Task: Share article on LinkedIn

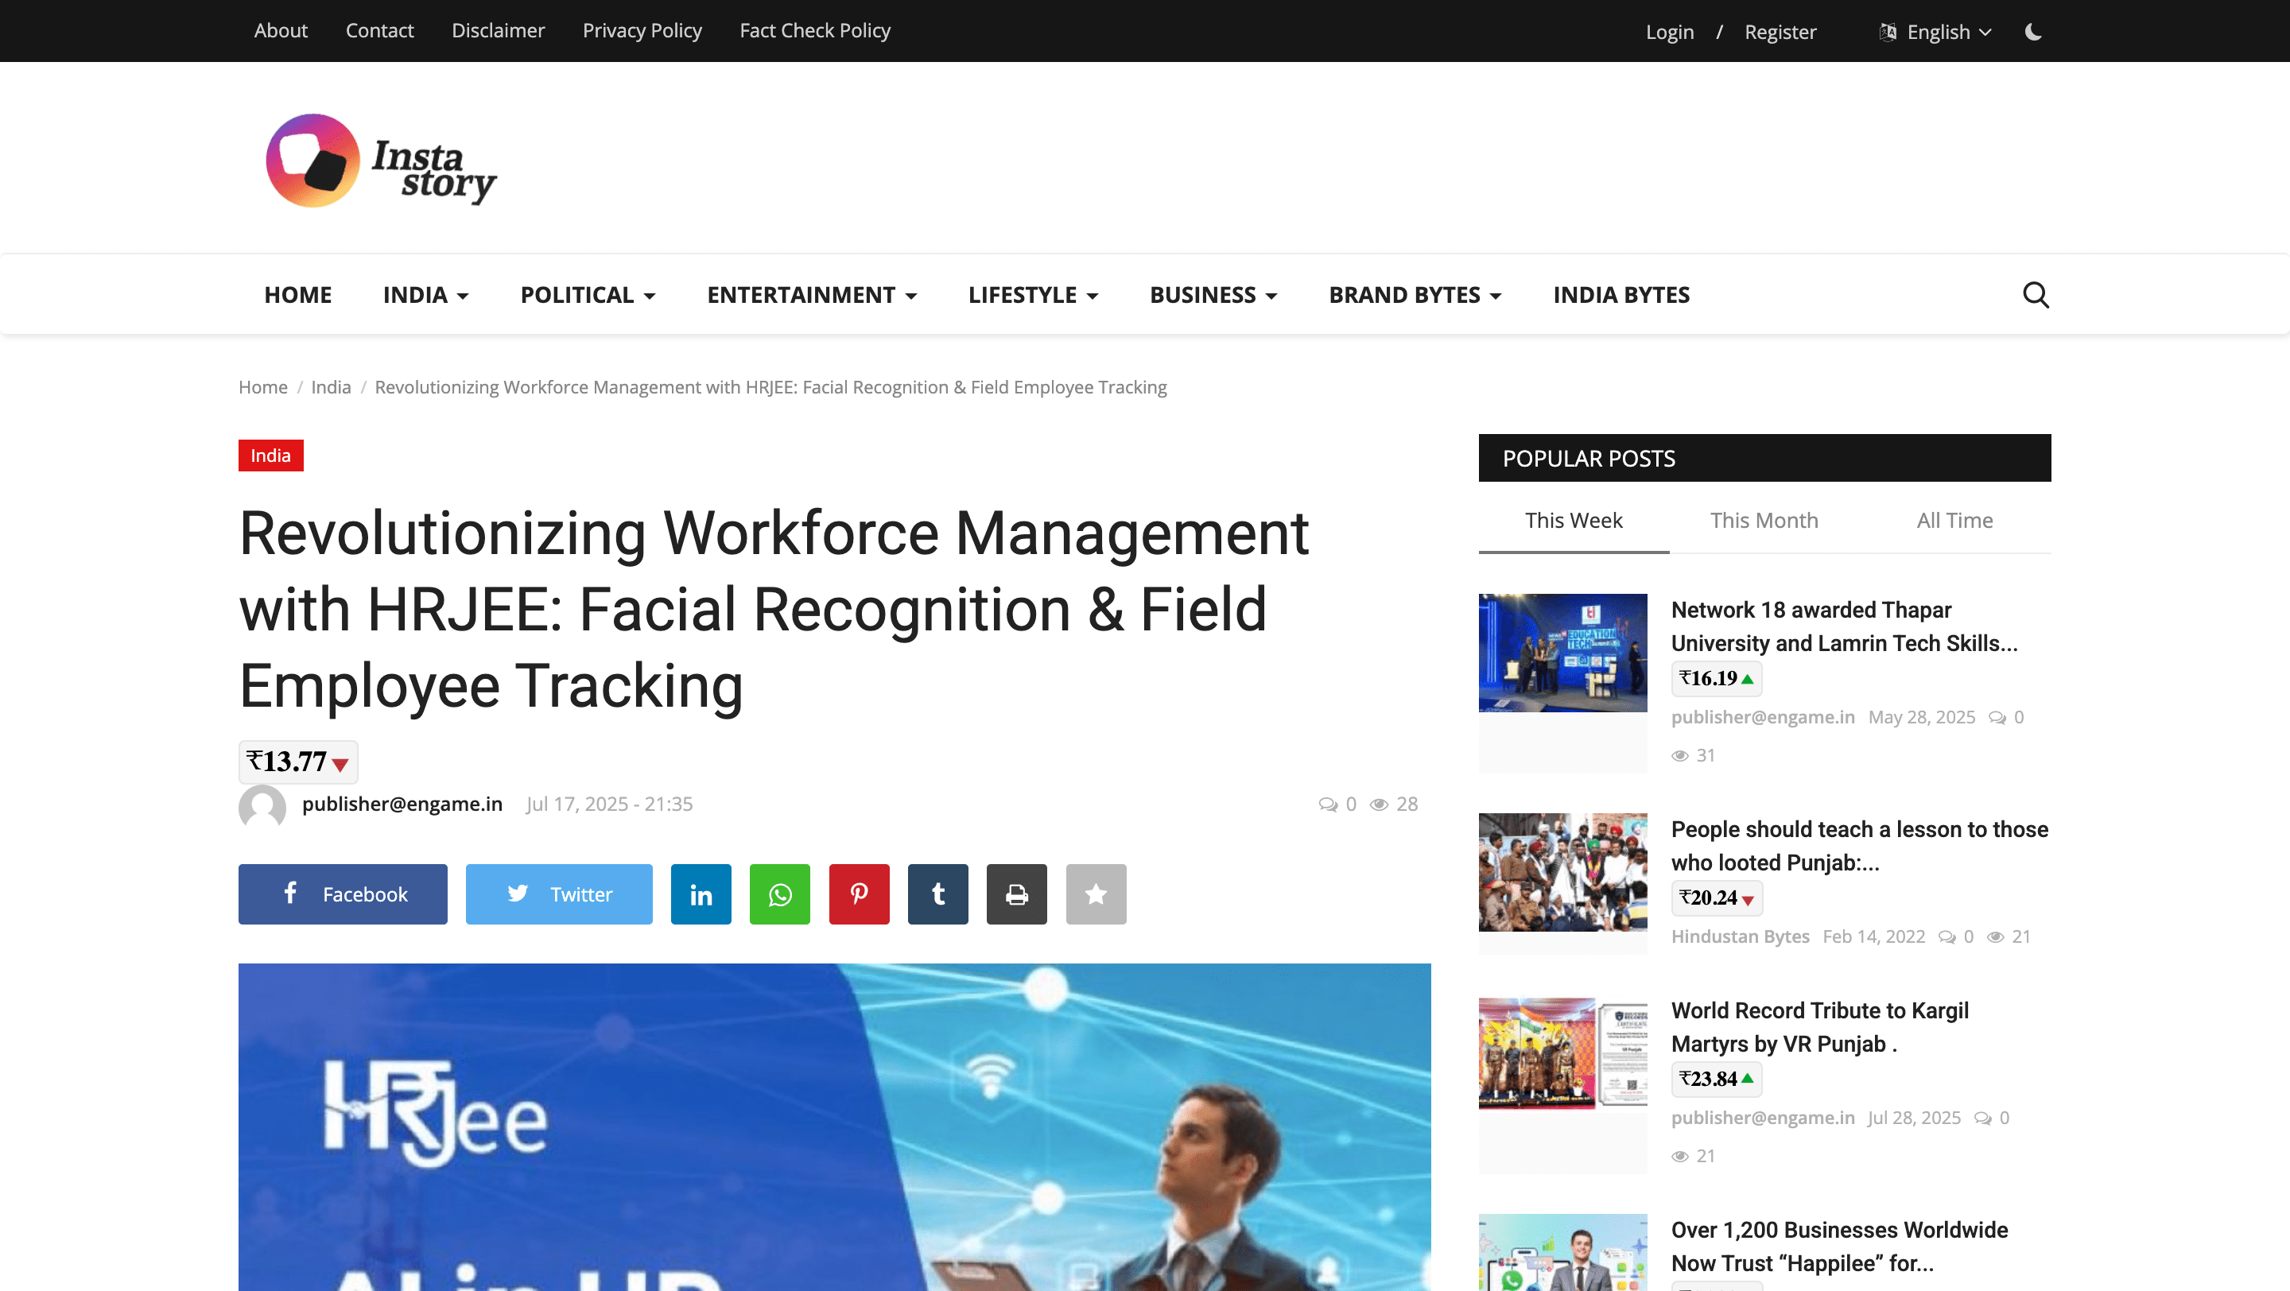Action: click(701, 894)
